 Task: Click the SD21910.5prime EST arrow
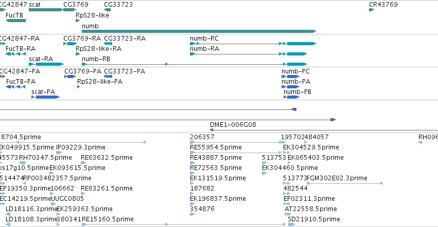[291, 224]
